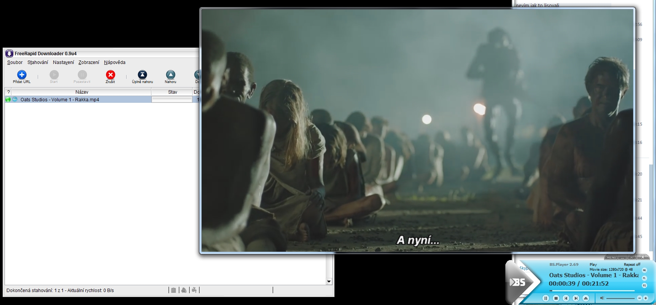Screen dimensions: 656x305
Task: Click the clipboard monitoring icon in status bar
Action: pyautogui.click(x=174, y=290)
